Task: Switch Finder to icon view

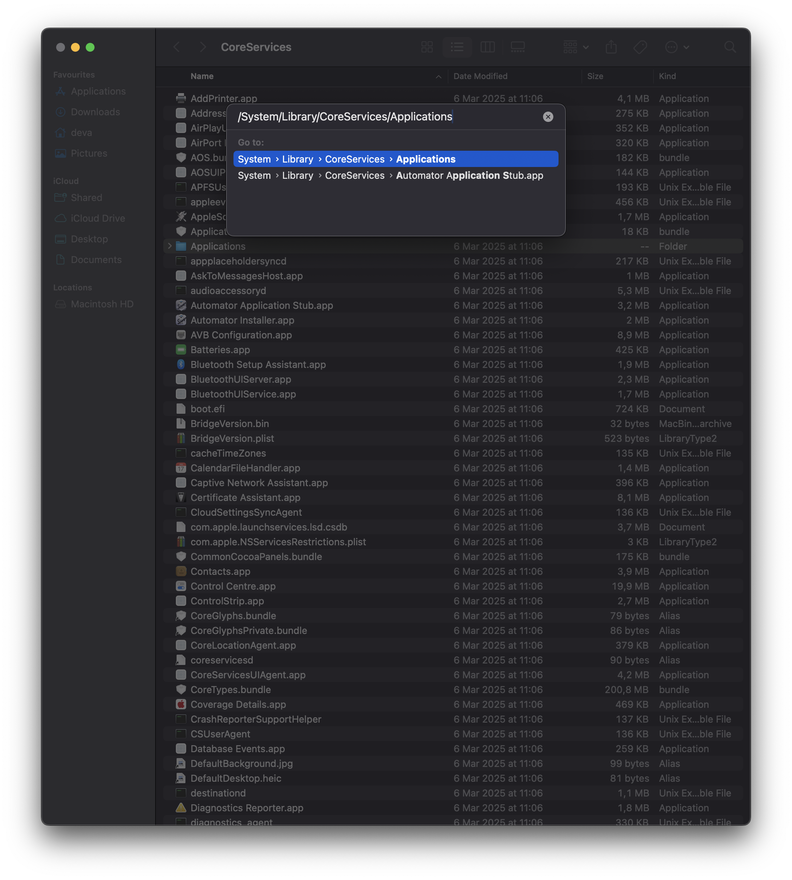Action: coord(427,47)
